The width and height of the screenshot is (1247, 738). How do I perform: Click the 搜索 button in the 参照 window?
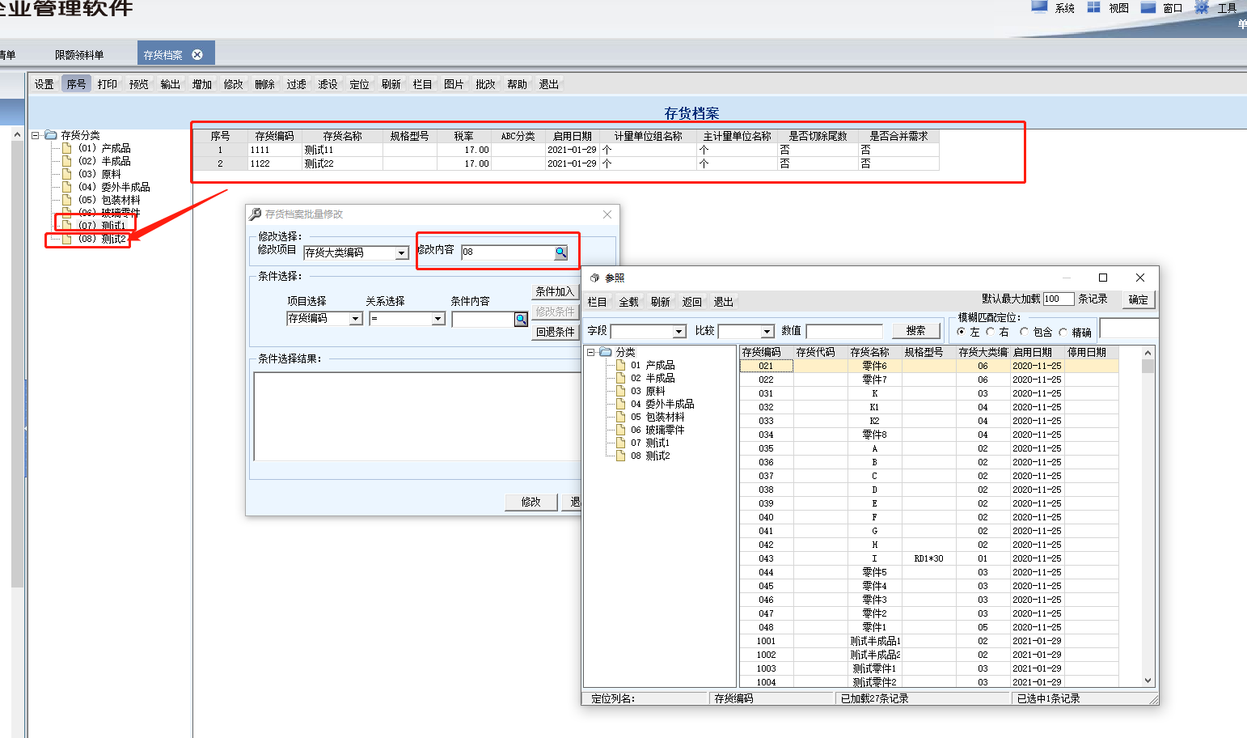click(916, 331)
